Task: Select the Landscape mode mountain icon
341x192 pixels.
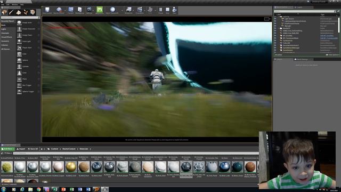Action: (x=19, y=12)
